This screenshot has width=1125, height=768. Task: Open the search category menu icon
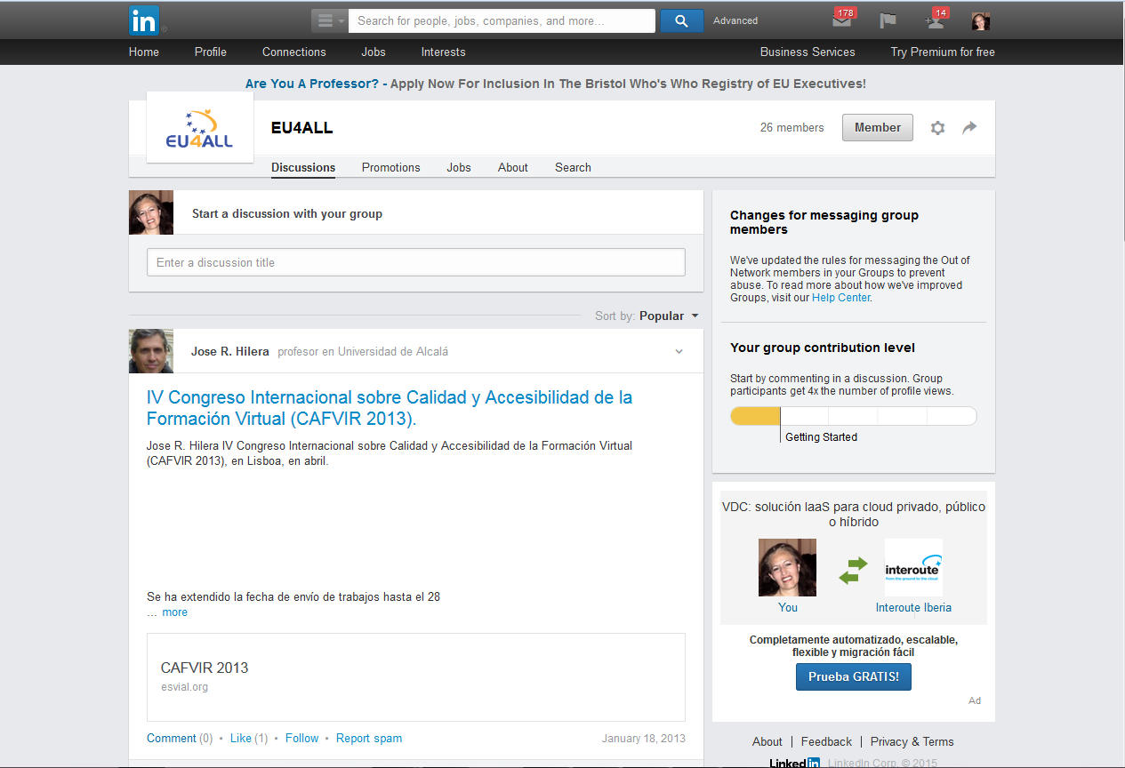pos(329,20)
